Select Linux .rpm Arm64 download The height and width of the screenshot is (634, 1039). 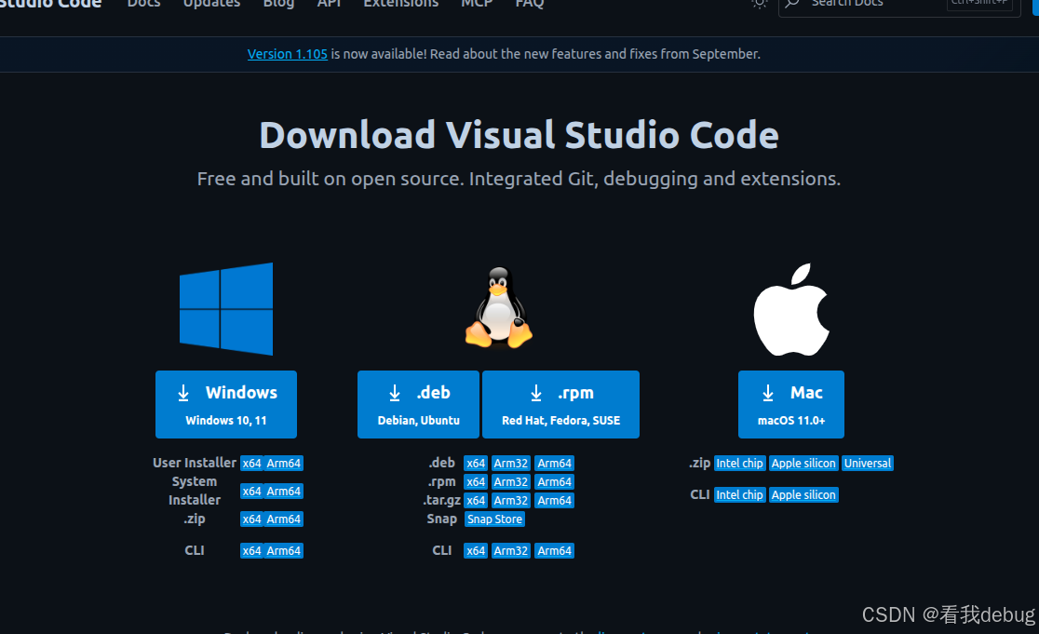coord(555,481)
